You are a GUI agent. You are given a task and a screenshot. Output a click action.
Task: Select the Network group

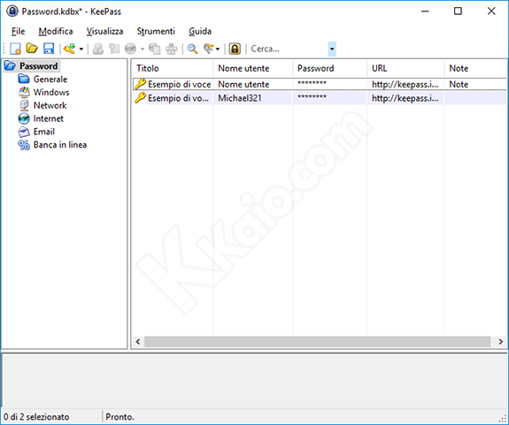tap(50, 105)
